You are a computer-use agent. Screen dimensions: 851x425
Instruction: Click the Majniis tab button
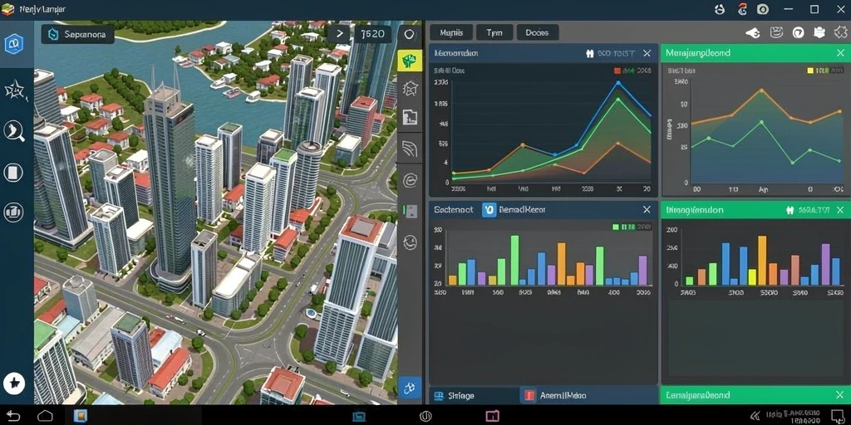click(451, 32)
